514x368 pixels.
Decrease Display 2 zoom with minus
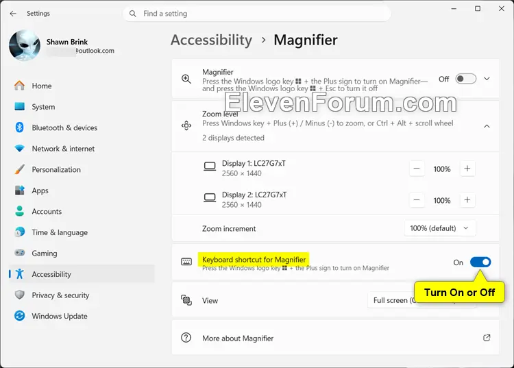coord(417,200)
